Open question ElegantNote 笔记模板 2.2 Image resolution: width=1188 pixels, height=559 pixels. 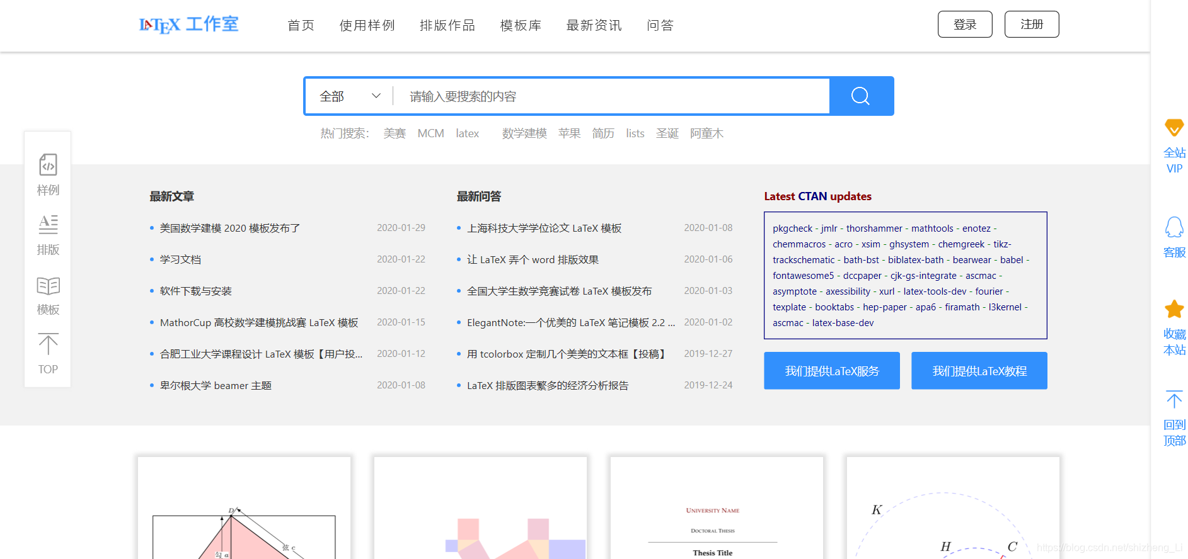click(x=570, y=322)
